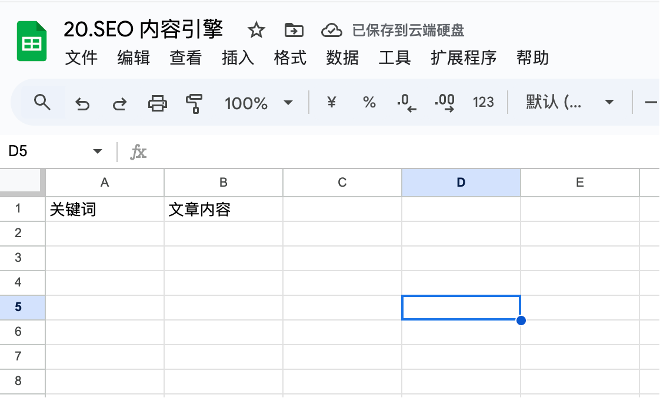Click the Google Sheets home logo
Image resolution: width=660 pixels, height=398 pixels.
coord(32,41)
